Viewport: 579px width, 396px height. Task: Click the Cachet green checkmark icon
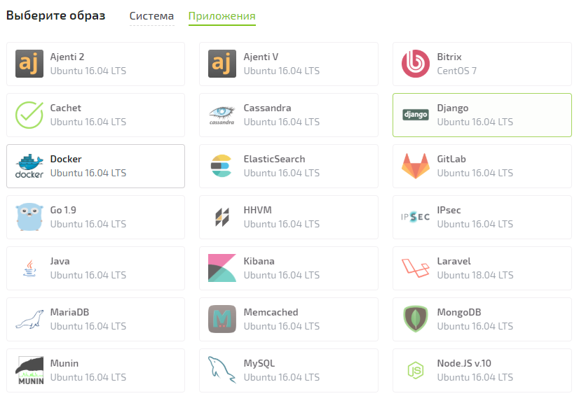(29, 115)
